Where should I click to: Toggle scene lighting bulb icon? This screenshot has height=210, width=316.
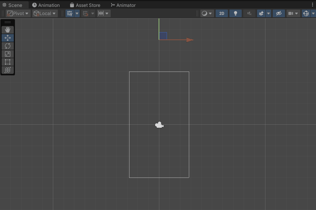click(236, 13)
